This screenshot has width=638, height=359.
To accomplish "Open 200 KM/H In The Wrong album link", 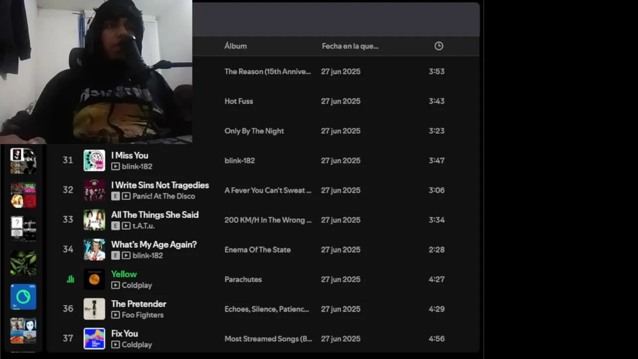I will pos(268,220).
